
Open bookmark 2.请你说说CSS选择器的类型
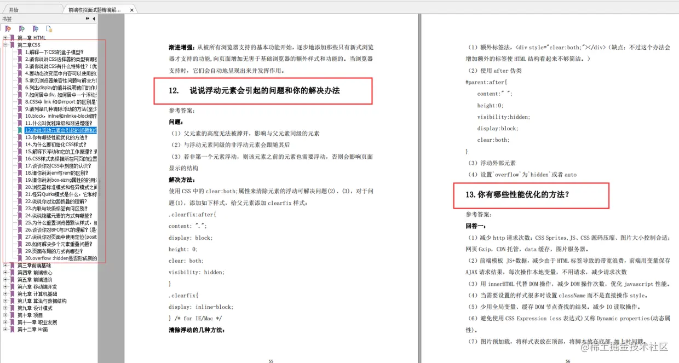[x=61, y=59]
